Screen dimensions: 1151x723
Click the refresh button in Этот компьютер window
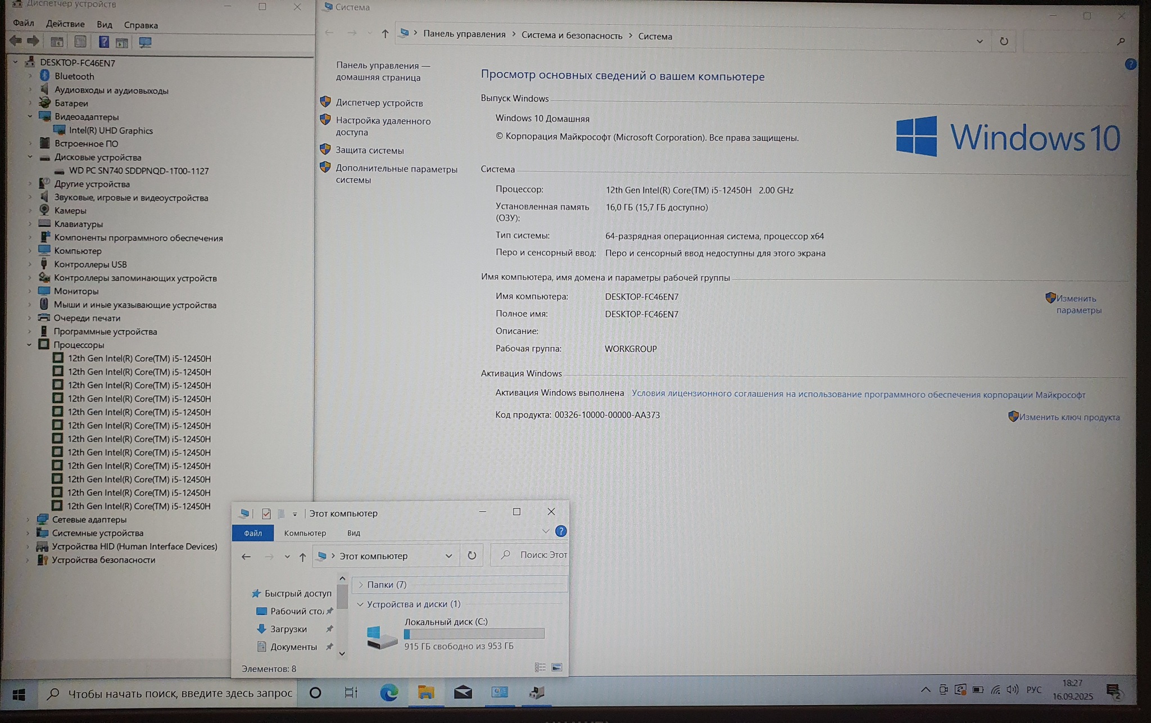coord(472,555)
